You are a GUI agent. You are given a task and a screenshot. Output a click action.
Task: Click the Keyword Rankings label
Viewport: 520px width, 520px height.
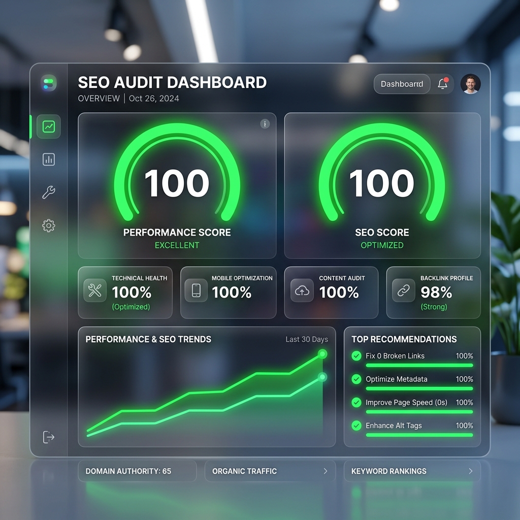point(388,471)
